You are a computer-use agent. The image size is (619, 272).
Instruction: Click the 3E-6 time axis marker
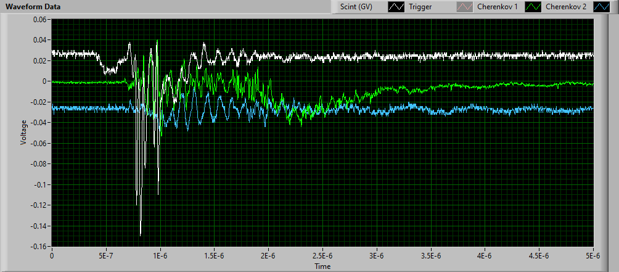tap(377, 255)
